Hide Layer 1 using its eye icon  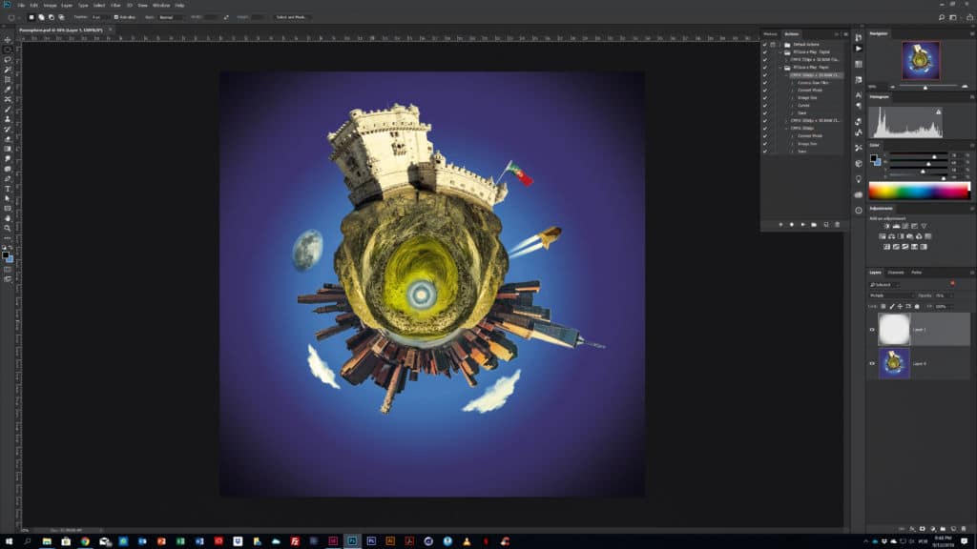point(872,330)
